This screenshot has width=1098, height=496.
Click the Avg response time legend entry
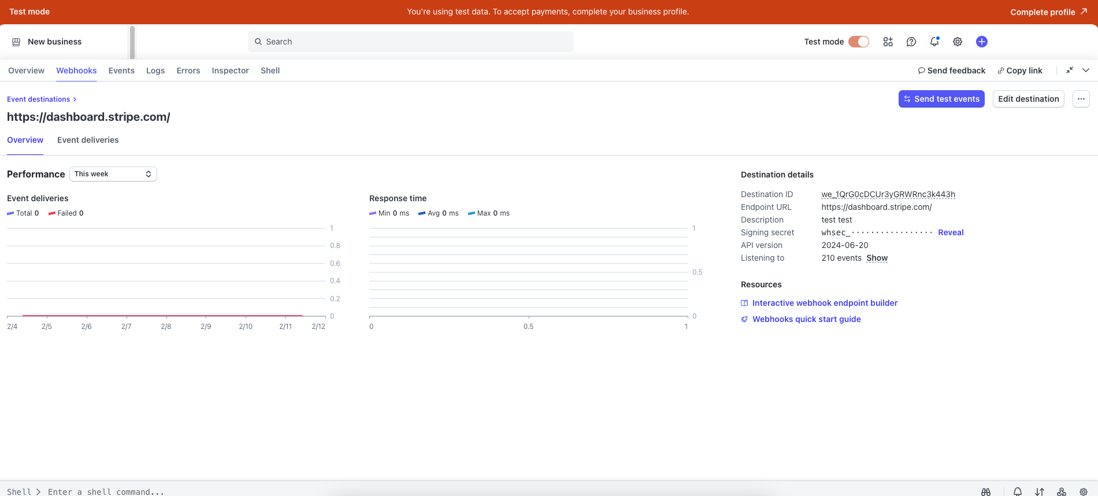pos(439,213)
